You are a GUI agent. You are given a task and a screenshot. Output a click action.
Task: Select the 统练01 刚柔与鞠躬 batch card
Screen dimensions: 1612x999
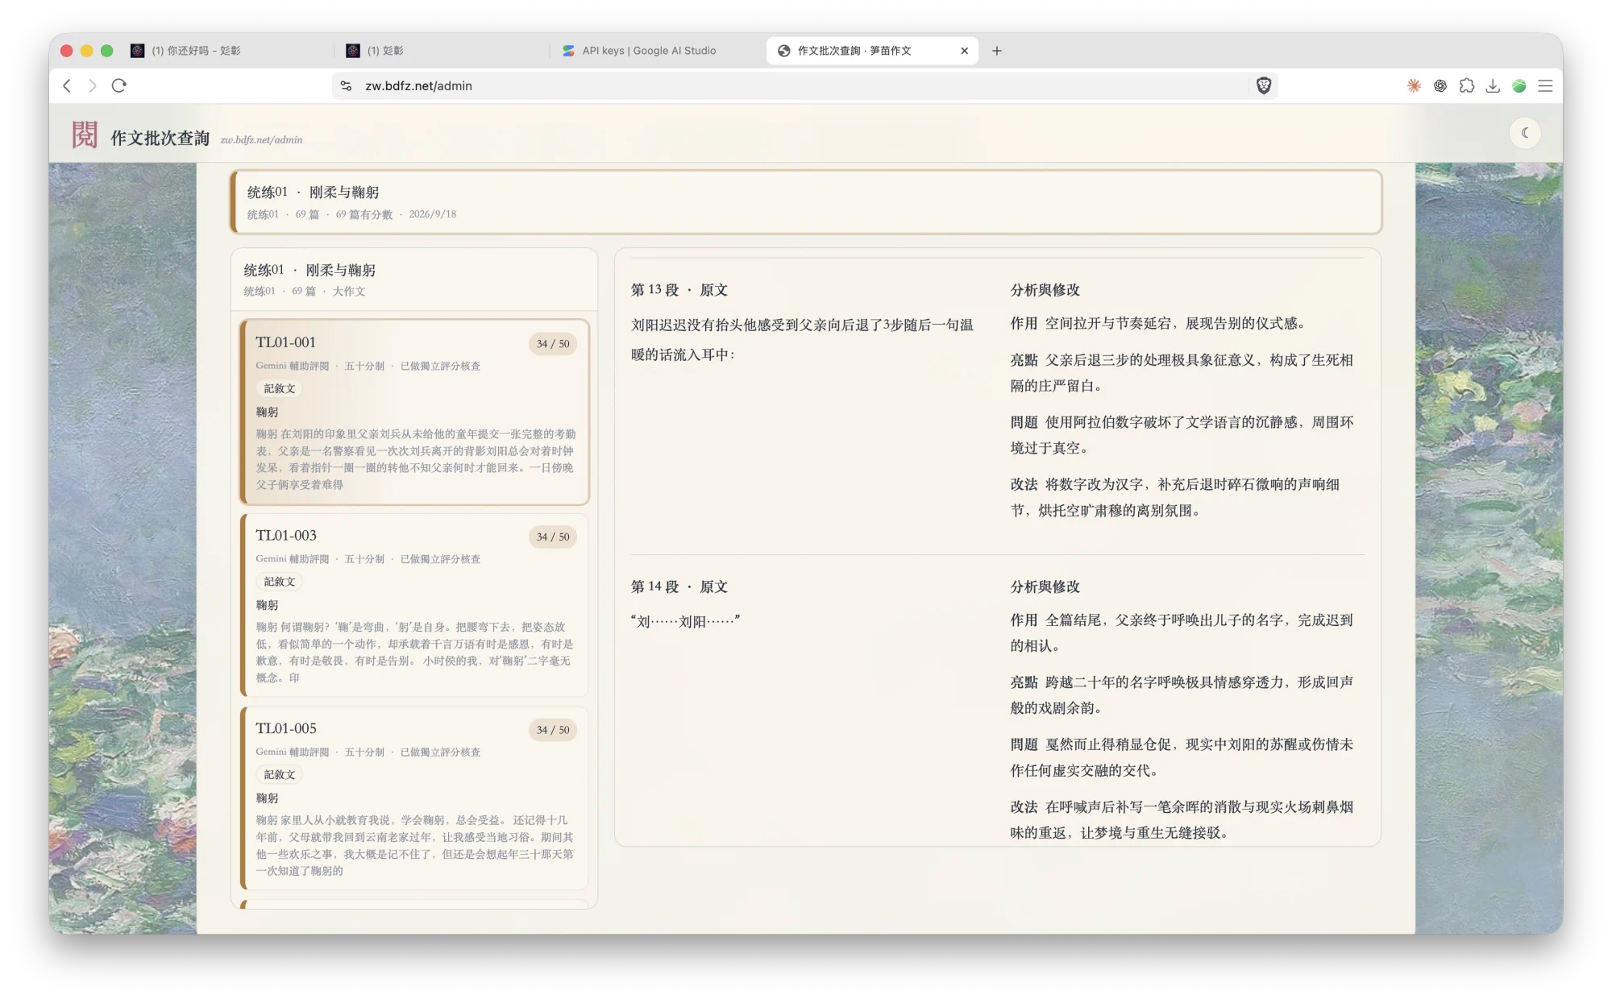806,202
